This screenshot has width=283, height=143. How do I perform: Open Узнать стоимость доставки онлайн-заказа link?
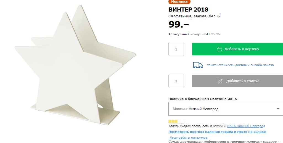[240, 65]
